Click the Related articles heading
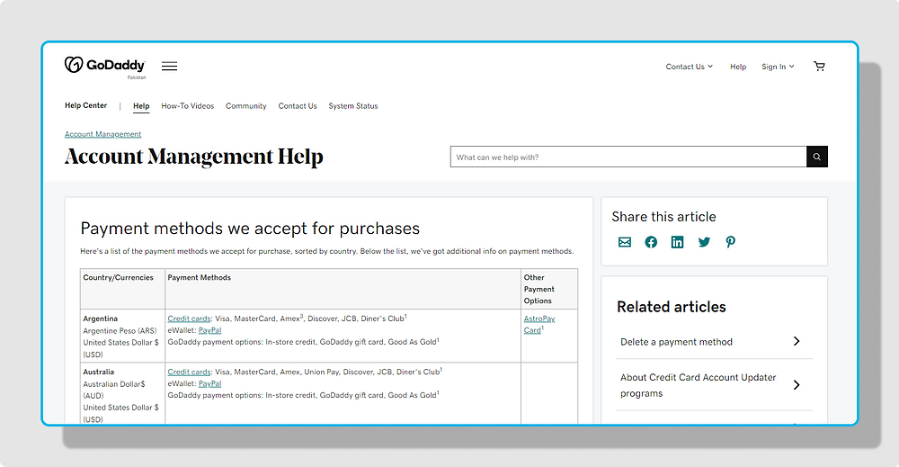 [x=672, y=307]
